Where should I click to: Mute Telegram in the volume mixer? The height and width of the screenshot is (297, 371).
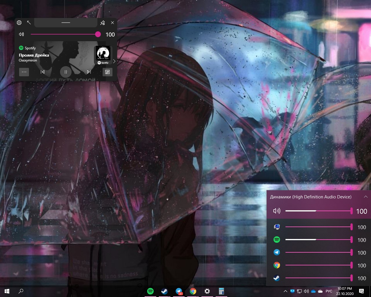click(277, 252)
